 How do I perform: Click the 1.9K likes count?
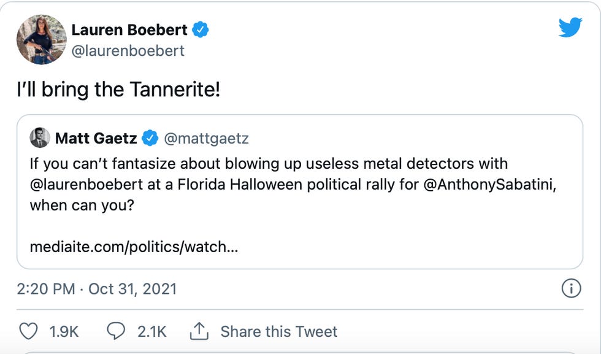(x=64, y=331)
